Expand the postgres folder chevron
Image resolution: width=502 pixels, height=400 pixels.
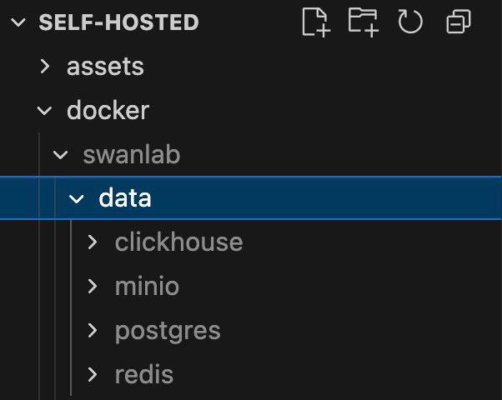pyautogui.click(x=94, y=331)
